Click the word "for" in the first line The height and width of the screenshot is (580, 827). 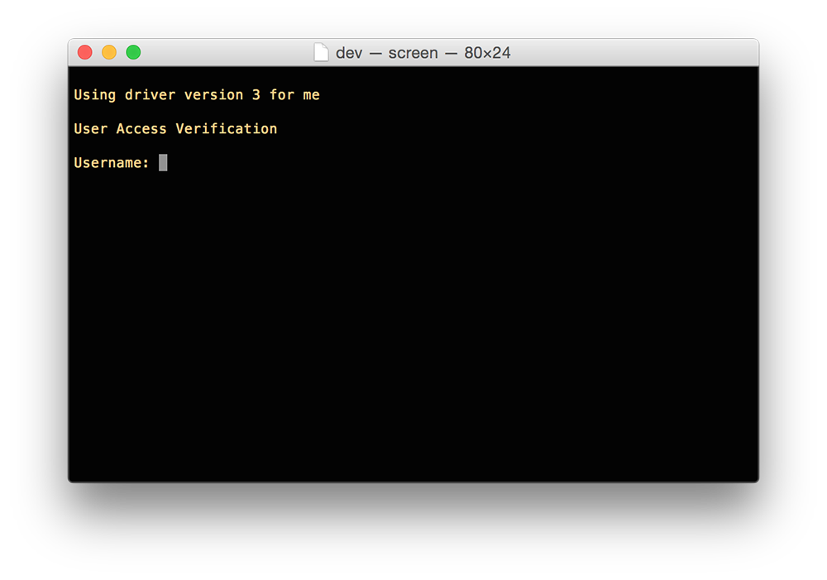282,95
